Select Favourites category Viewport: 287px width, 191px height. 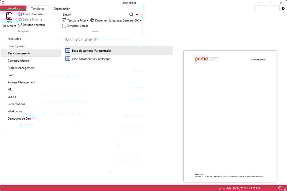[31, 39]
